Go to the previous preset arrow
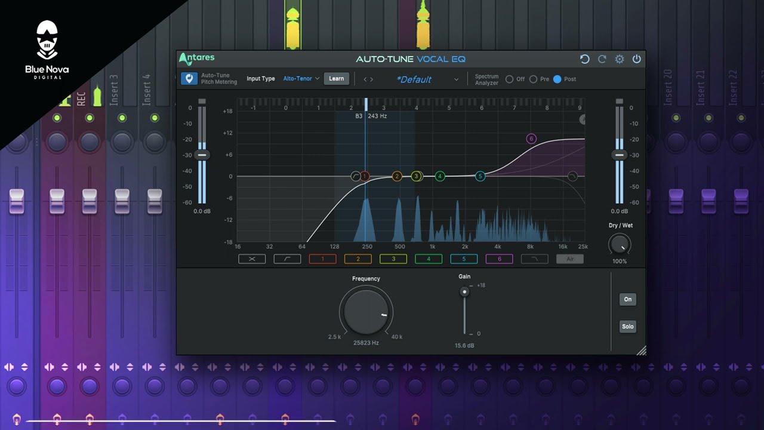This screenshot has height=430, width=764. coord(365,79)
